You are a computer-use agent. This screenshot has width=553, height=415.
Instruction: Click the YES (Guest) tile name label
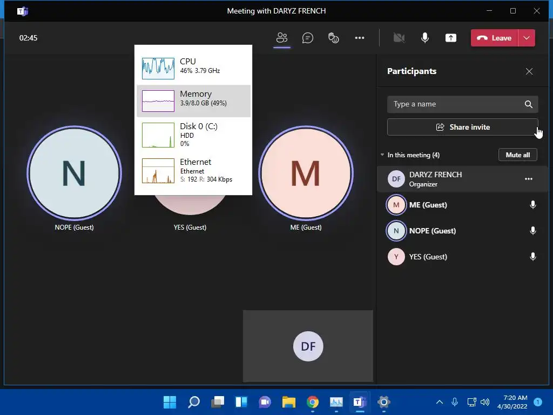(x=190, y=227)
